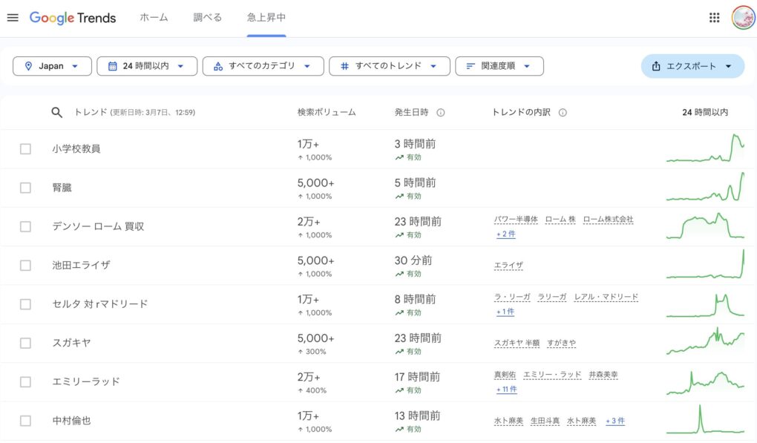
Task: Expand the Japan location dropdown
Action: coord(52,66)
